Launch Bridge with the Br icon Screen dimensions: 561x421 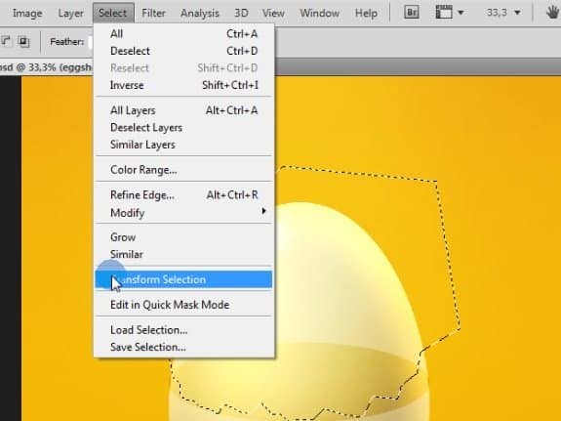pyautogui.click(x=412, y=13)
